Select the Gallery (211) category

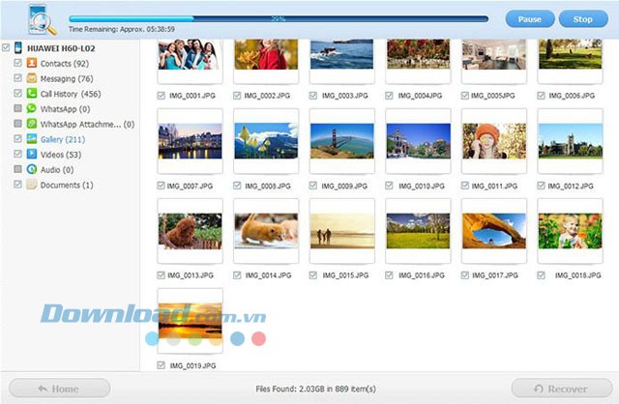[x=63, y=139]
